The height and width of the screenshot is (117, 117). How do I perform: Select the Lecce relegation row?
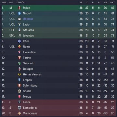[x=59, y=102]
